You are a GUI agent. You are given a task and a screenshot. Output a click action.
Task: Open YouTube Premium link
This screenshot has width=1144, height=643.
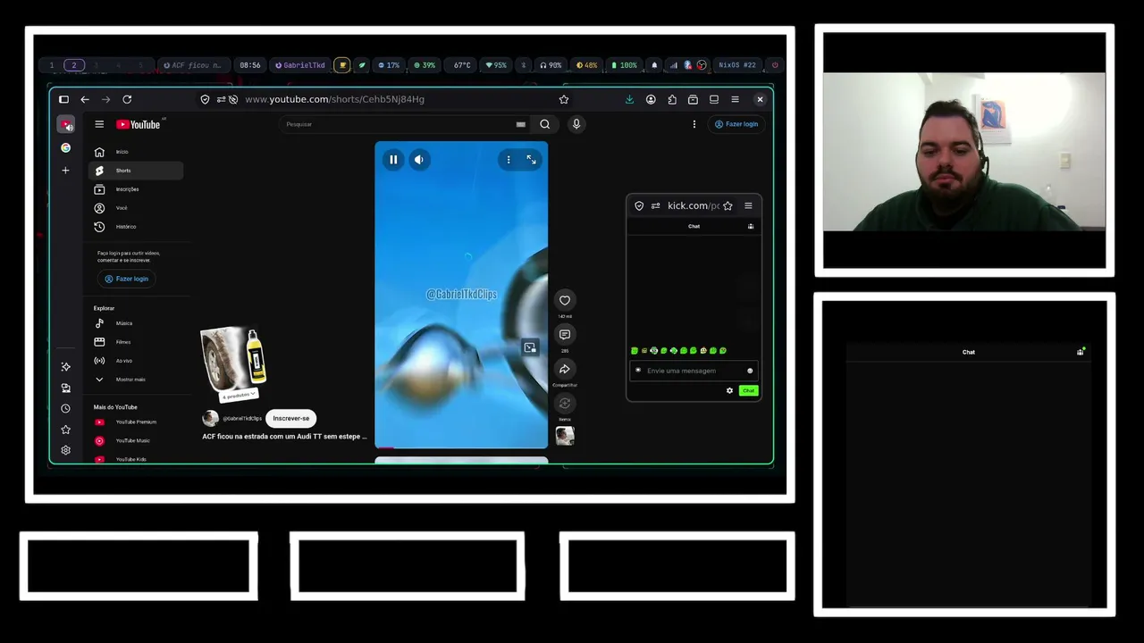click(x=136, y=422)
